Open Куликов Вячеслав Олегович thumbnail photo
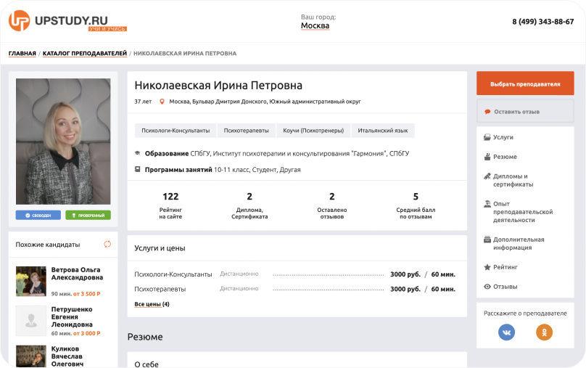Image resolution: width=586 pixels, height=368 pixels. point(31,356)
